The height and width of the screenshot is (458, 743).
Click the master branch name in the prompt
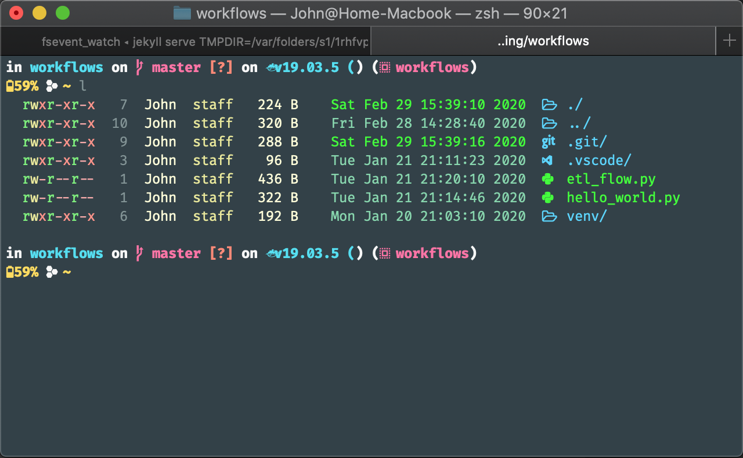pyautogui.click(x=176, y=67)
